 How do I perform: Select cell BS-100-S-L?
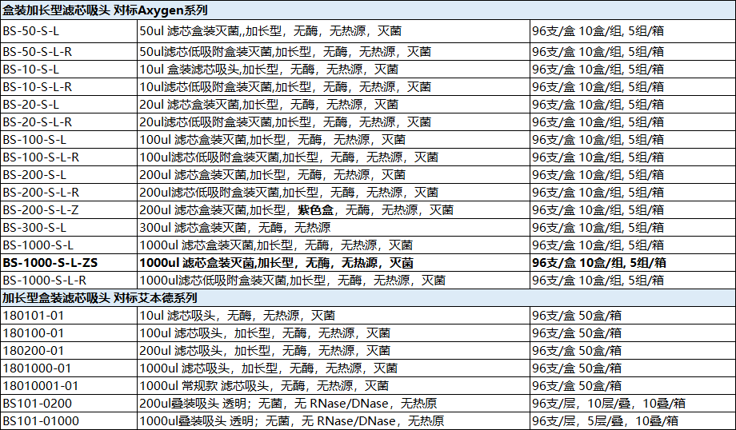pos(69,139)
